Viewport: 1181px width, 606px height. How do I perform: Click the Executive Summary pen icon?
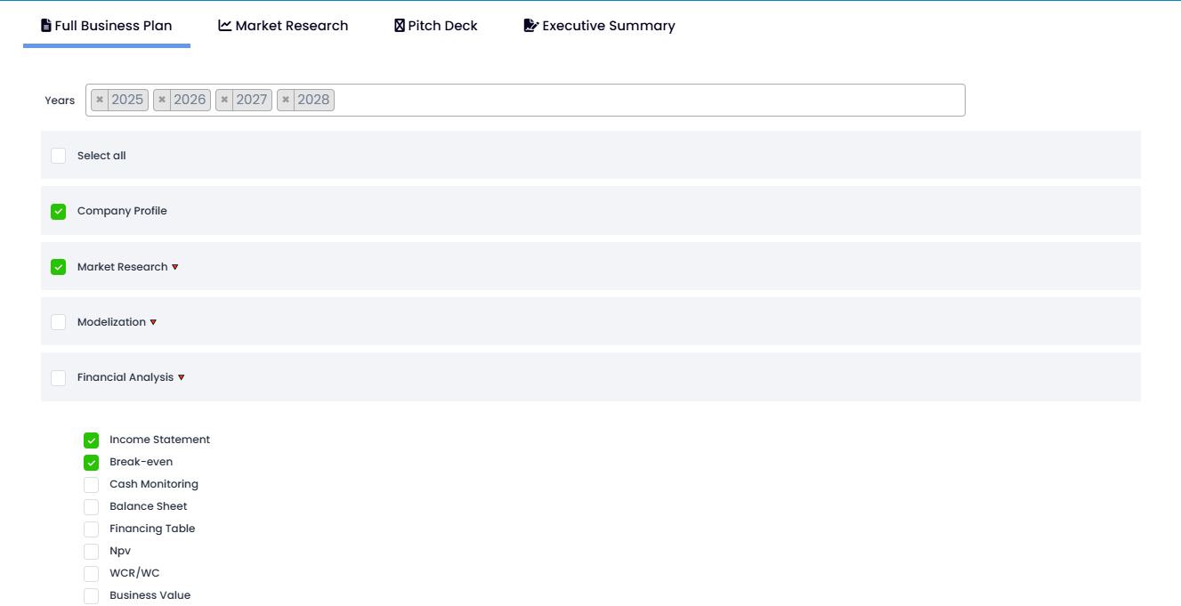pyautogui.click(x=530, y=26)
